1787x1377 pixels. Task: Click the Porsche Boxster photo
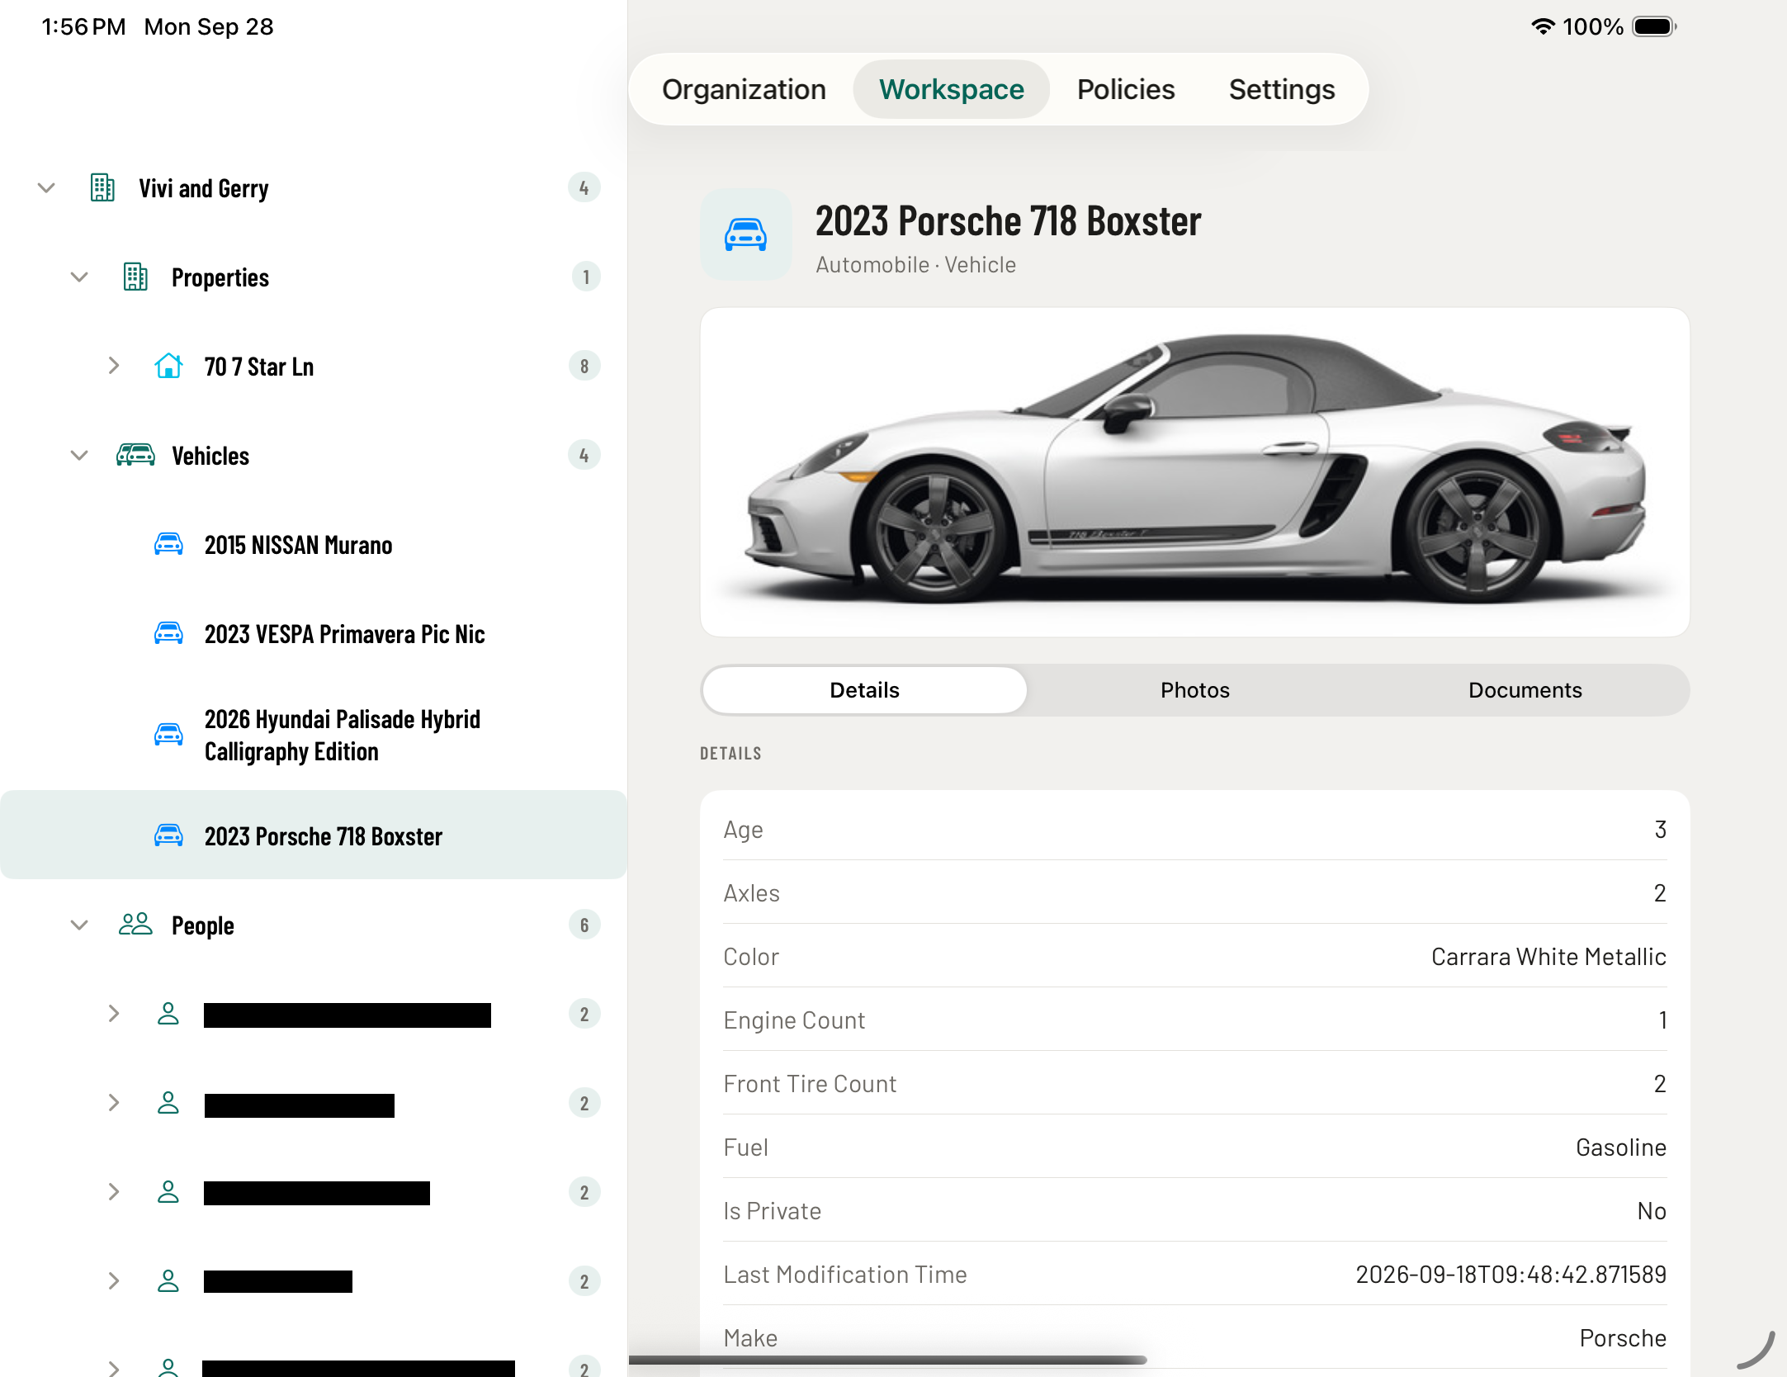(1194, 472)
